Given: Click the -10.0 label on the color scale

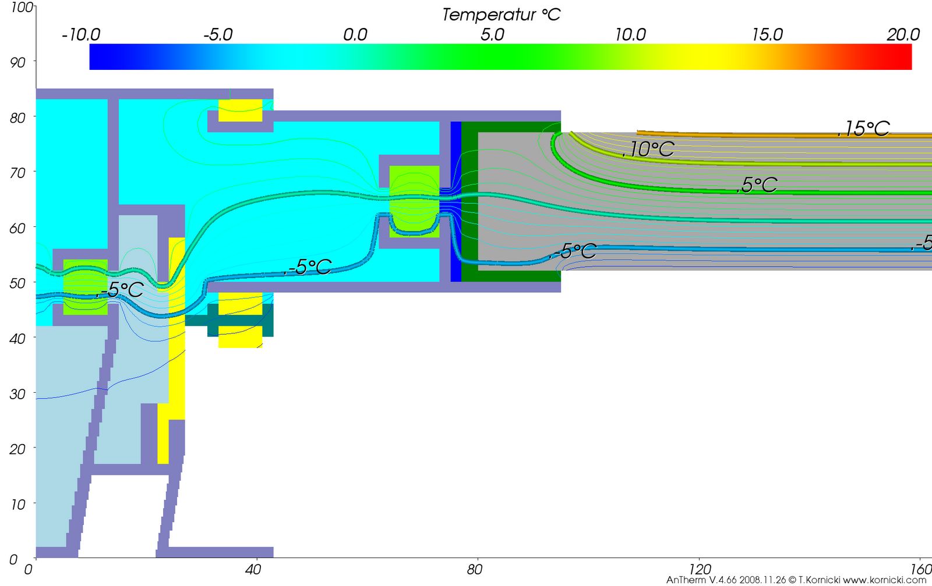Looking at the screenshot, I should (81, 35).
